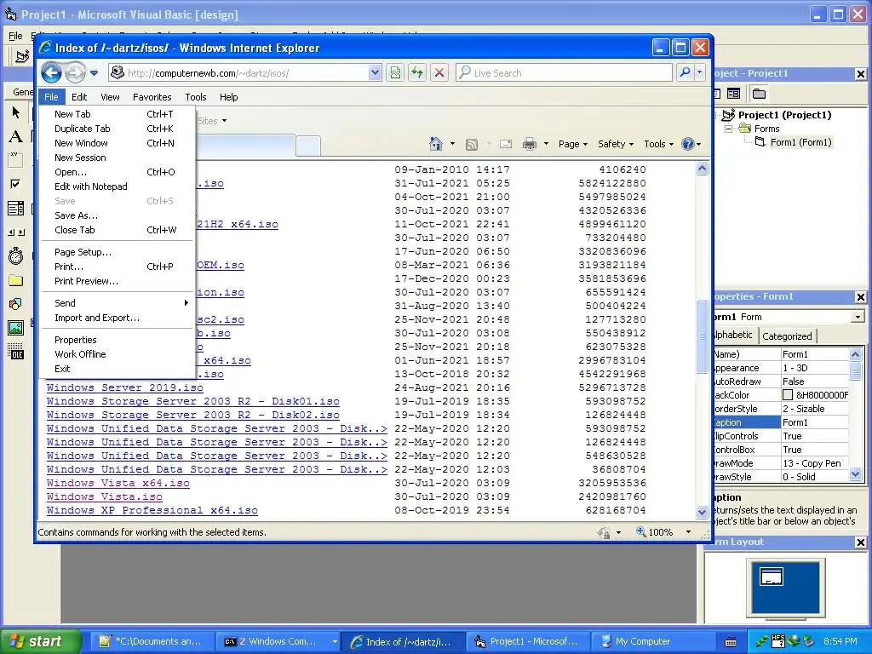The height and width of the screenshot is (654, 872).
Task: Open the zoom level dropdown in status bar
Action: 688,532
